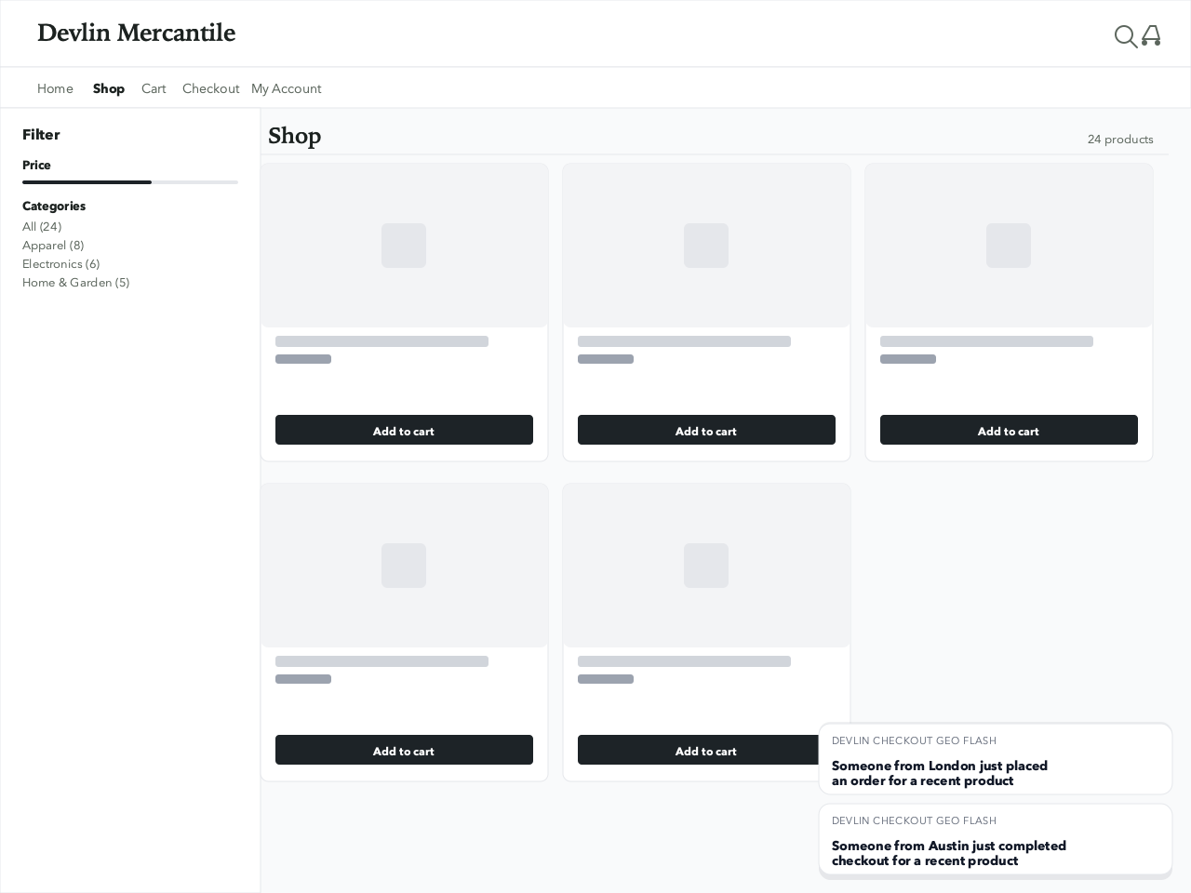Open the Shop menu item
Screen dimensions: 1191x893
(109, 87)
